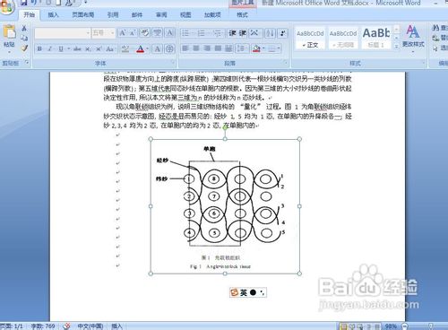Click the word count 字数: 769
This screenshot has height=330, width=448.
point(43,326)
